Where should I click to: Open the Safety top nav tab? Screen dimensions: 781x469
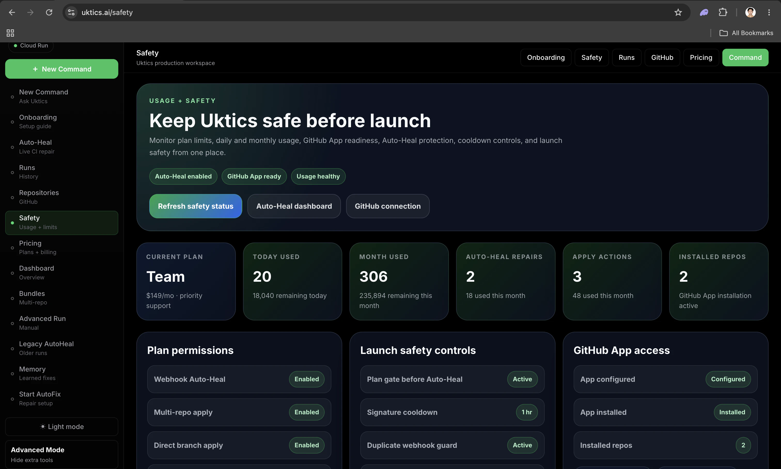[591, 58]
